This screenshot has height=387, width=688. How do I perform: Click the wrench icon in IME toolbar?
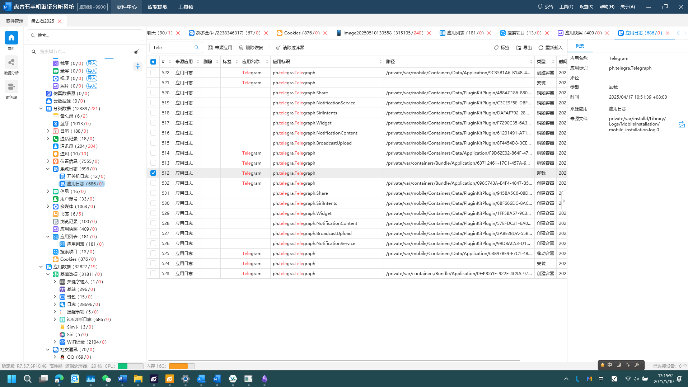point(637,365)
